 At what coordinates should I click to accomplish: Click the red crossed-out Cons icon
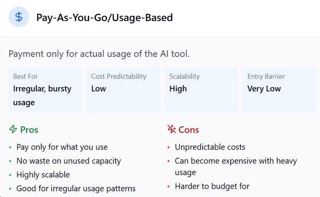pyautogui.click(x=171, y=129)
